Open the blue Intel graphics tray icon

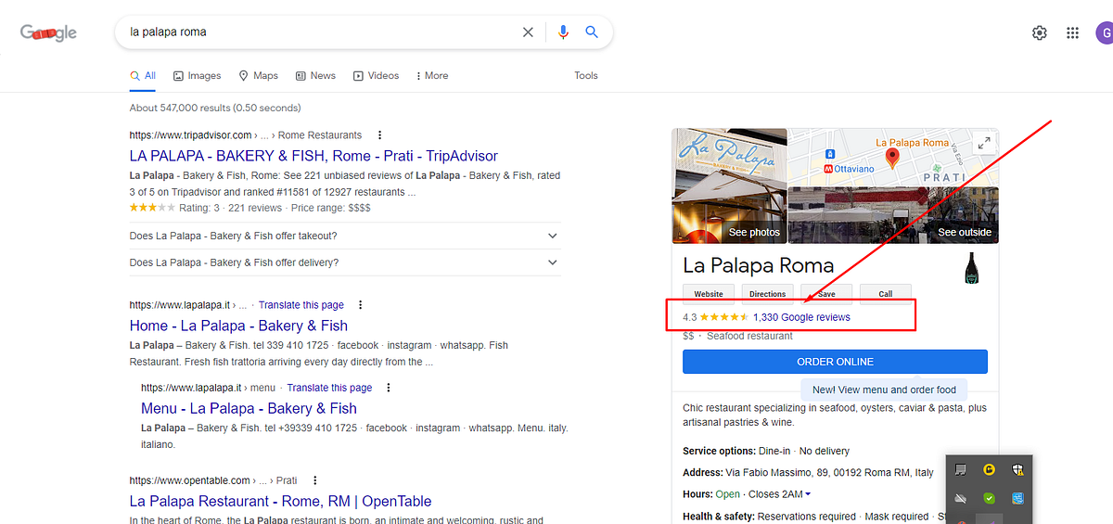[1017, 498]
